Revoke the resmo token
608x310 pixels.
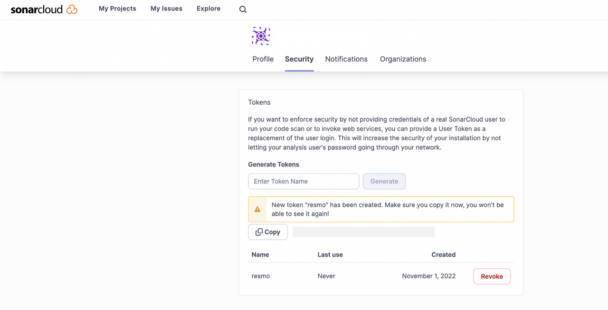[492, 276]
